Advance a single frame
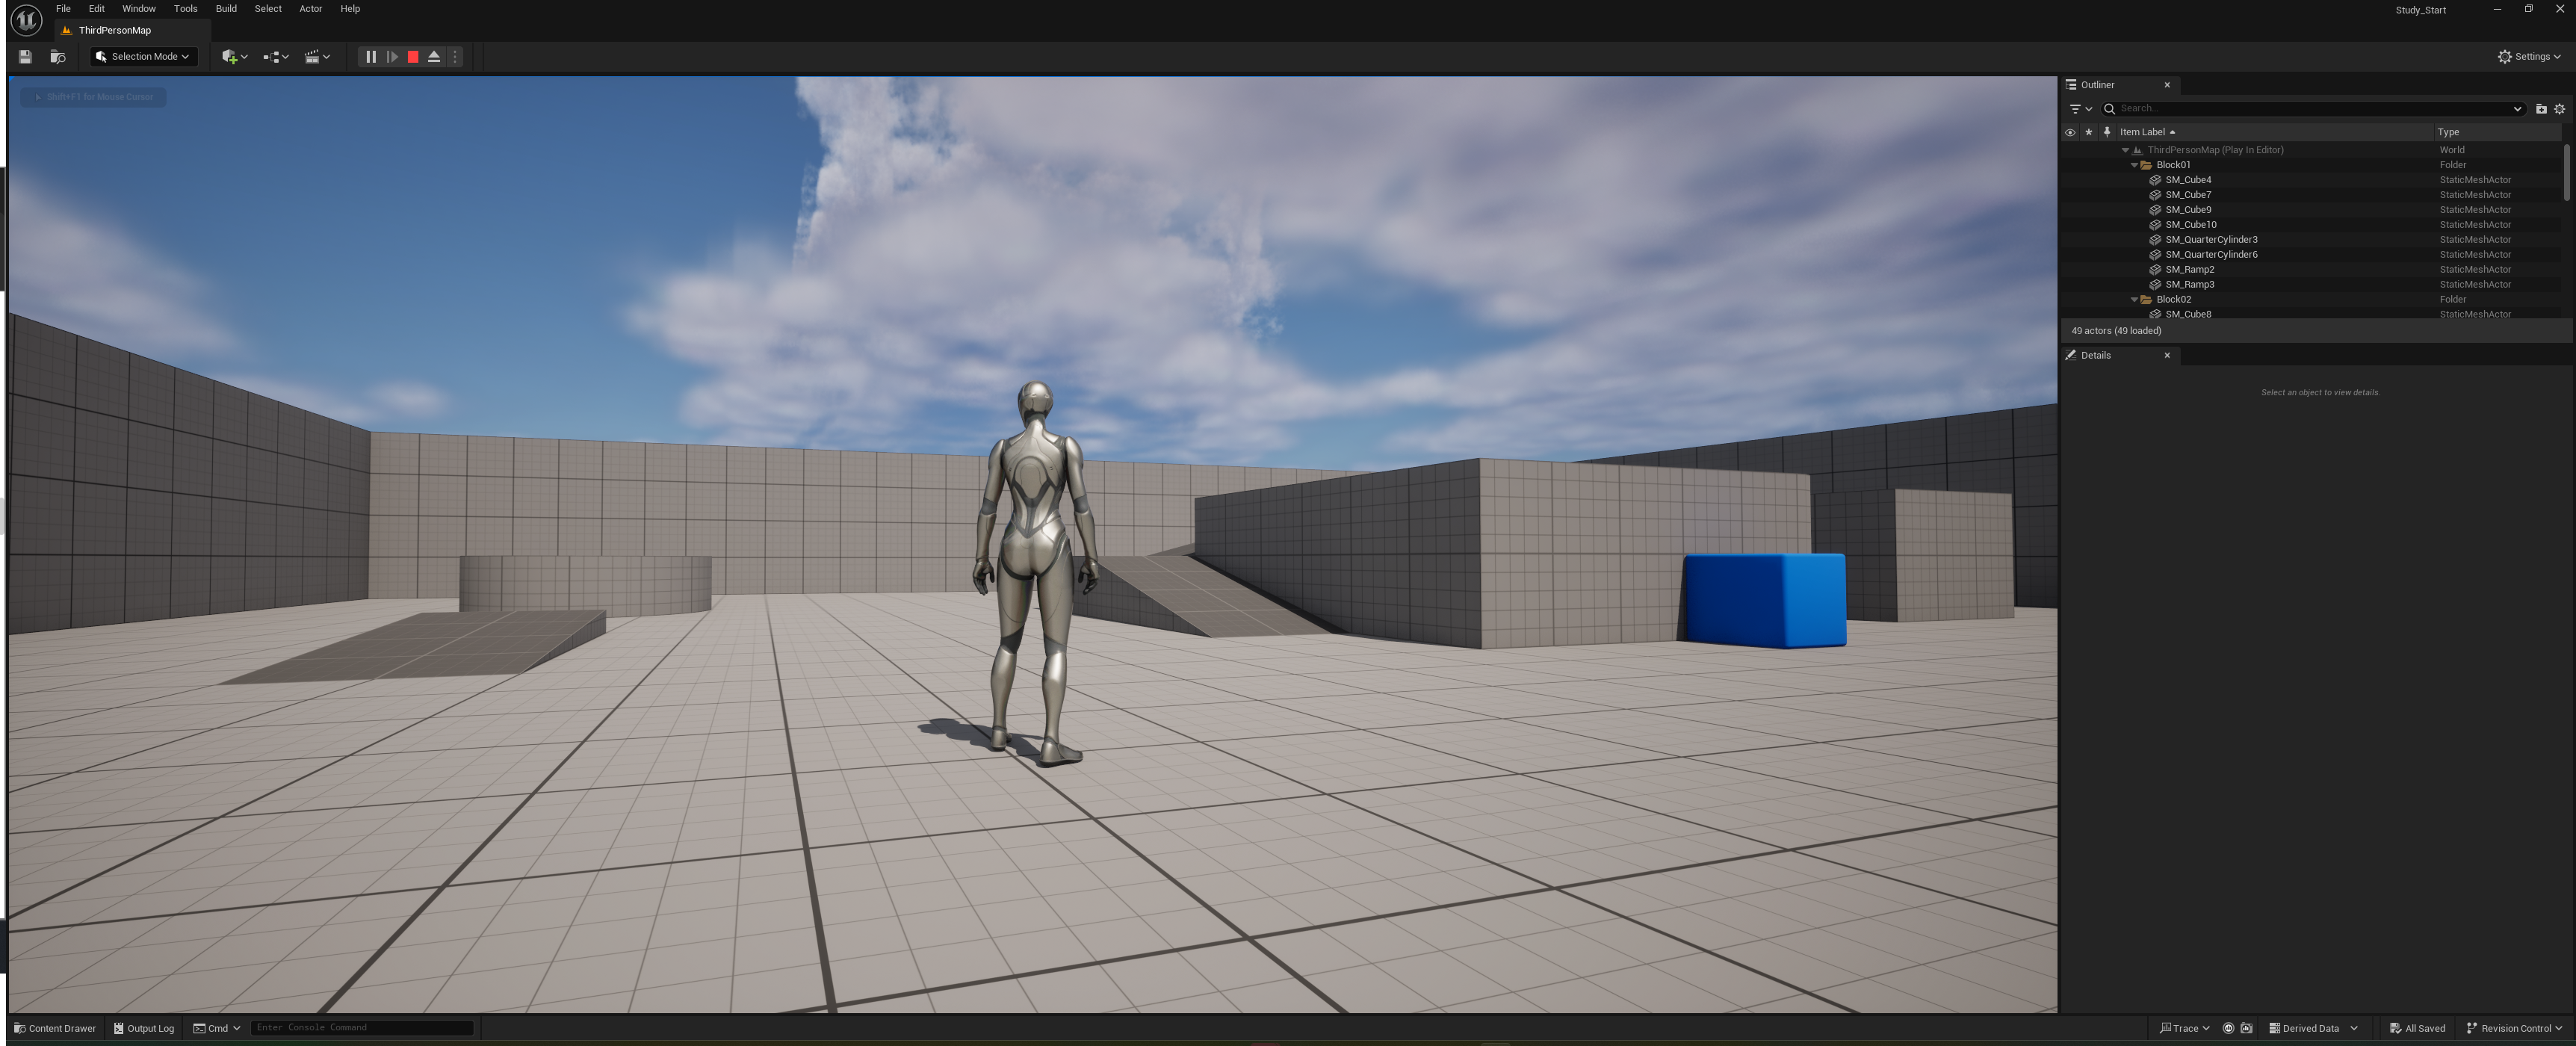Screen dimensions: 2576x1046 (x=392, y=57)
